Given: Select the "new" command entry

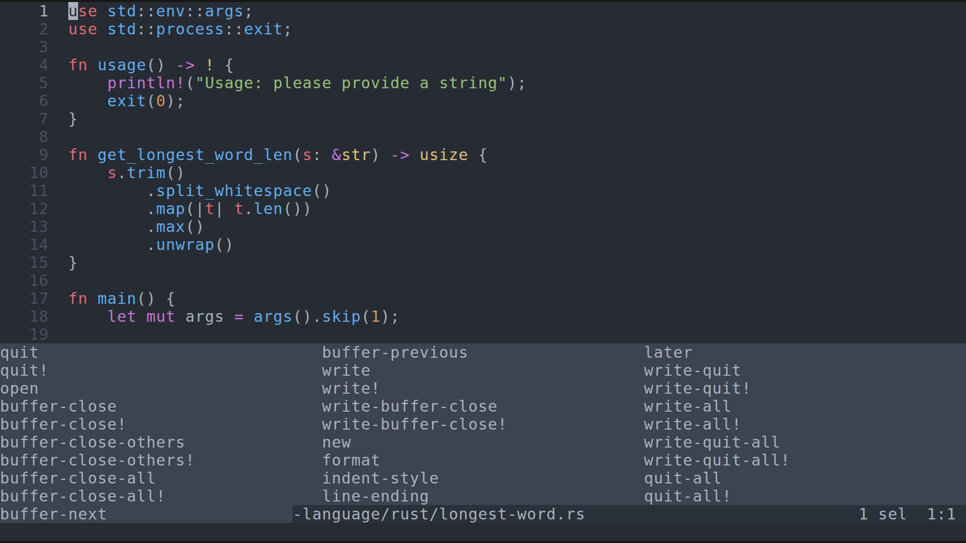Looking at the screenshot, I should (337, 442).
